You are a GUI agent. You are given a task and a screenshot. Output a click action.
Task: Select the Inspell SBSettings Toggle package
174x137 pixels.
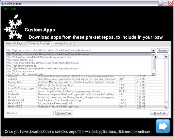(x=21, y=88)
